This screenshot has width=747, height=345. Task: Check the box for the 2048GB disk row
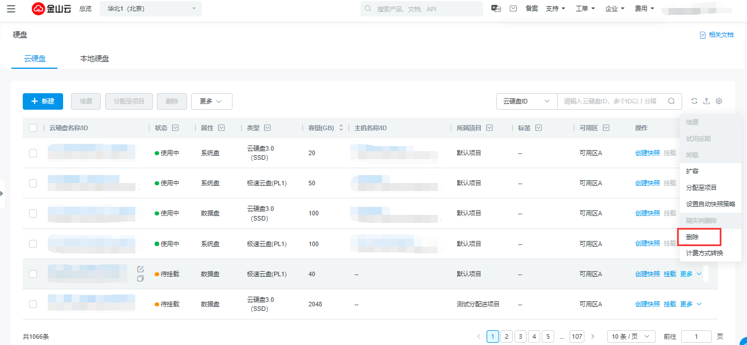(33, 304)
